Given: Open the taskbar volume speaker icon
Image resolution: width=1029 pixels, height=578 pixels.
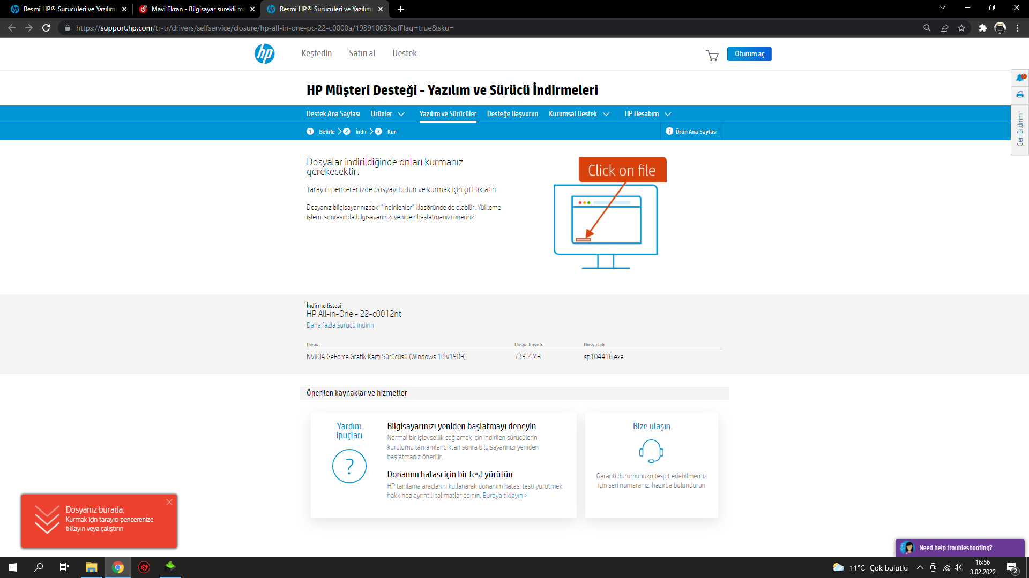Looking at the screenshot, I should 958,568.
